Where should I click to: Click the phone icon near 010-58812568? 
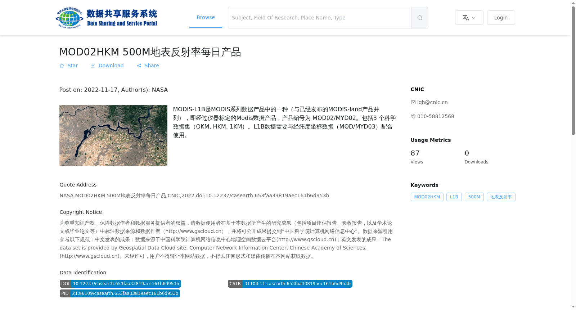pos(413,116)
